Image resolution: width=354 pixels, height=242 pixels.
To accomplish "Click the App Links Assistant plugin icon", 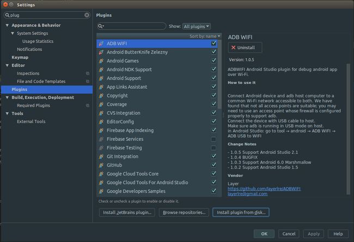I will 101,87.
